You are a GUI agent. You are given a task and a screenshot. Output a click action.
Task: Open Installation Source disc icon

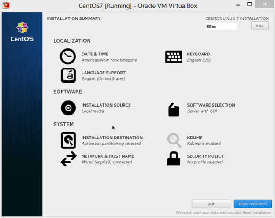[x=68, y=108]
